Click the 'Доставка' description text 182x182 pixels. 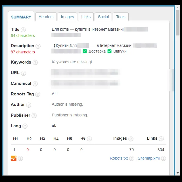(97, 51)
